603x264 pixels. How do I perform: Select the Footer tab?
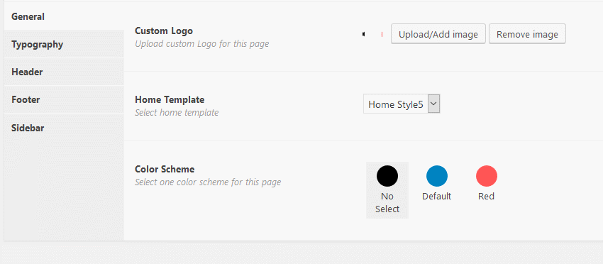64,99
